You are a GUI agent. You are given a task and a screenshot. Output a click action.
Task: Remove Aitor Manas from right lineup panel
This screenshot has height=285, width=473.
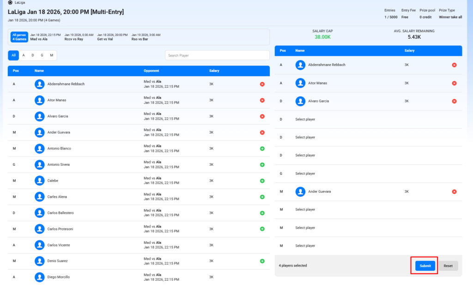click(x=454, y=83)
